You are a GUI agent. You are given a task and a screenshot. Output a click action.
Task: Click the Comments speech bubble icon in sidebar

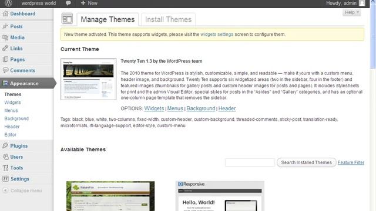pos(5,70)
